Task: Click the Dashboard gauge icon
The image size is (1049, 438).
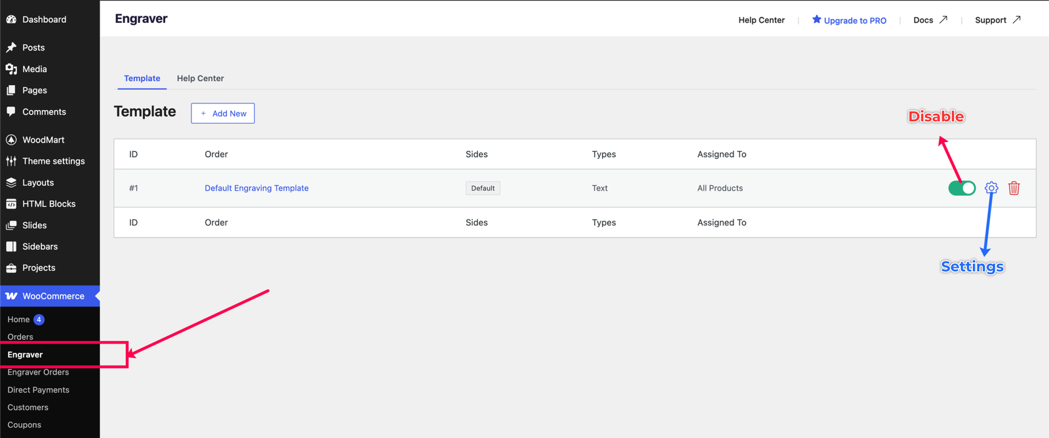Action: coord(11,20)
